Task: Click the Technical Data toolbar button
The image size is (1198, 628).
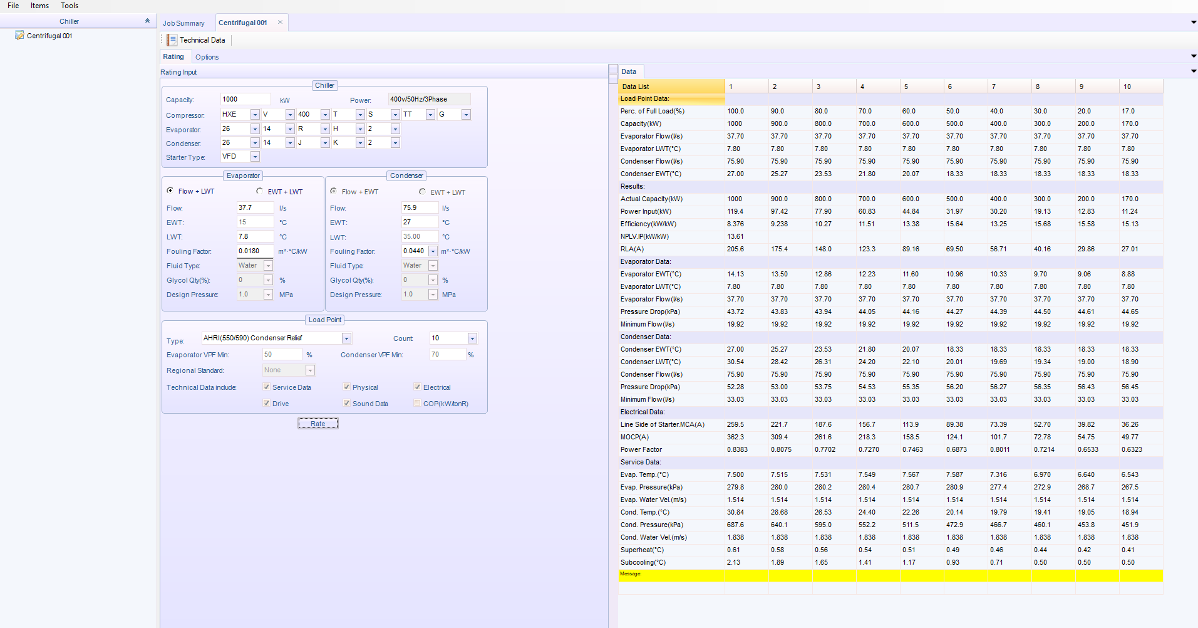Action: (197, 40)
